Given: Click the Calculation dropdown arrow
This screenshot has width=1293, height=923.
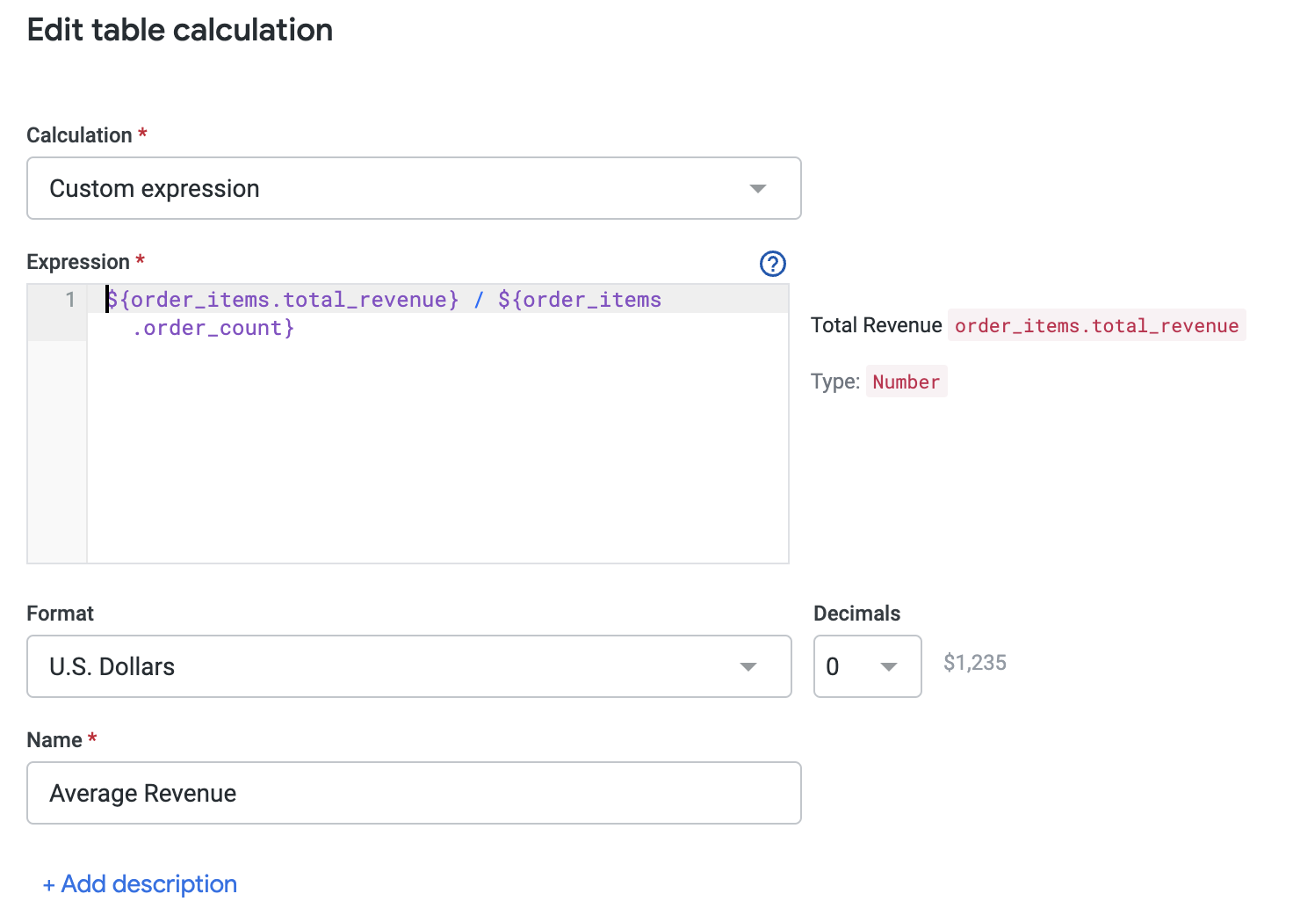Looking at the screenshot, I should [x=758, y=188].
